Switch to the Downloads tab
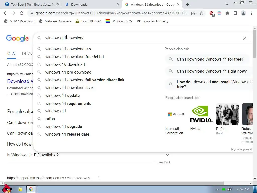Image resolution: width=257 pixels, height=193 pixels. pos(92,5)
